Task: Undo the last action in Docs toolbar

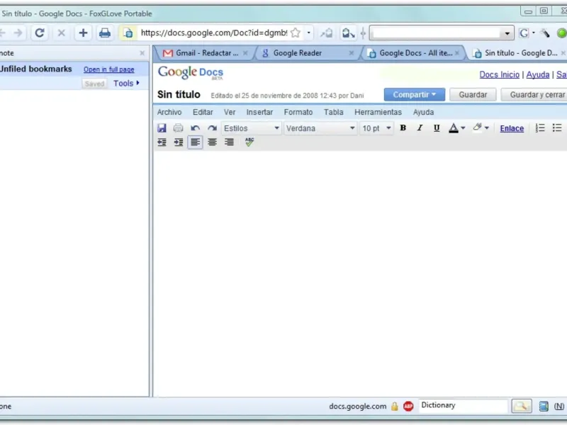Action: pos(196,128)
